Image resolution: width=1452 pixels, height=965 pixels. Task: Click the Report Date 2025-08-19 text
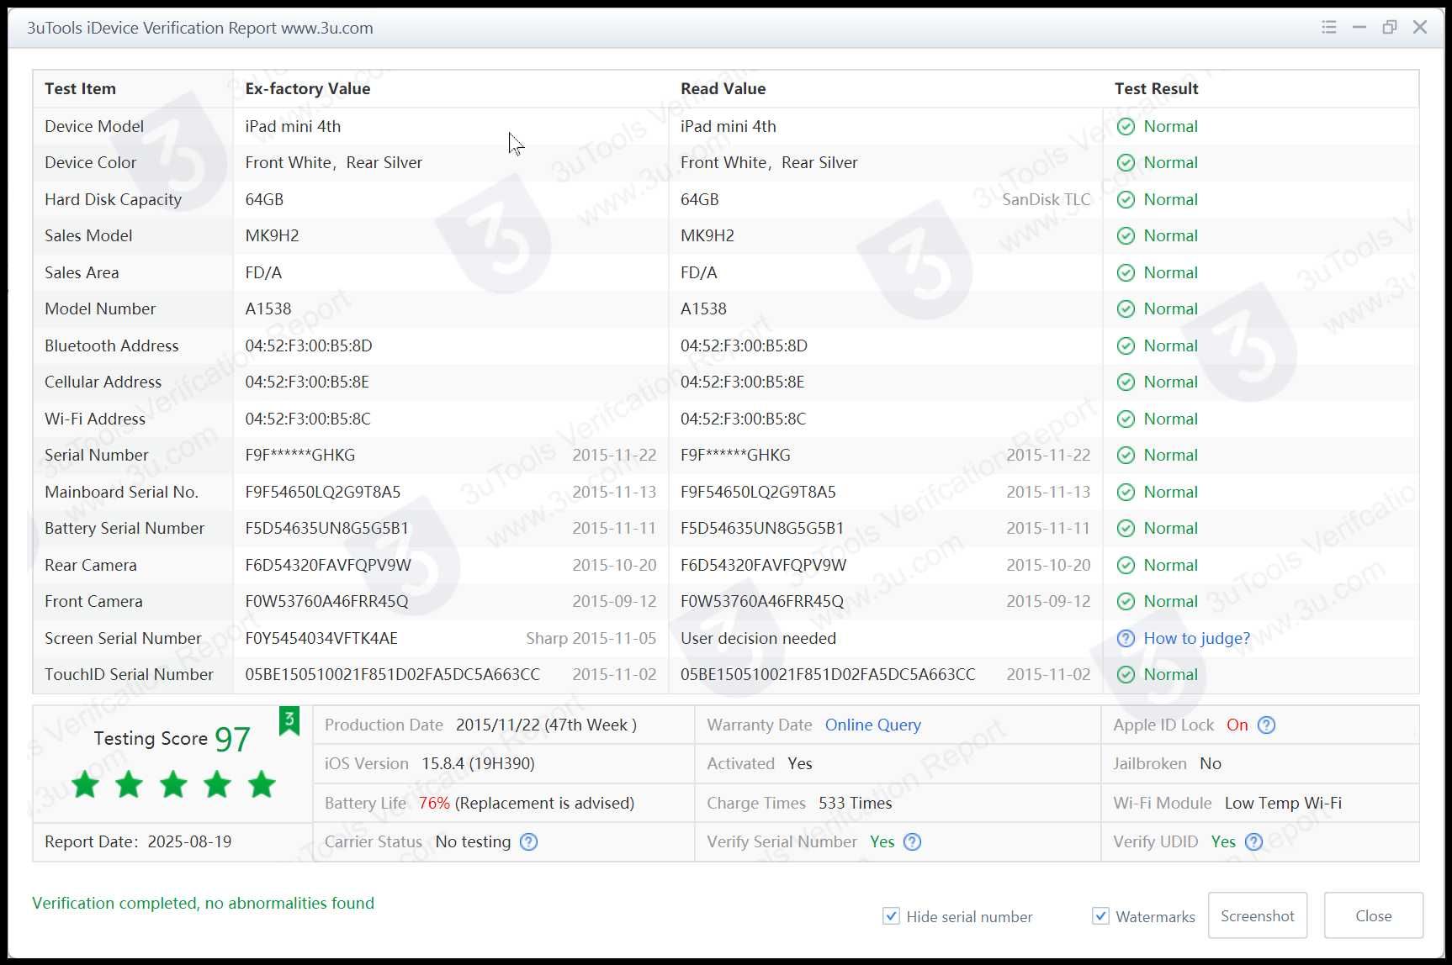pyautogui.click(x=138, y=841)
